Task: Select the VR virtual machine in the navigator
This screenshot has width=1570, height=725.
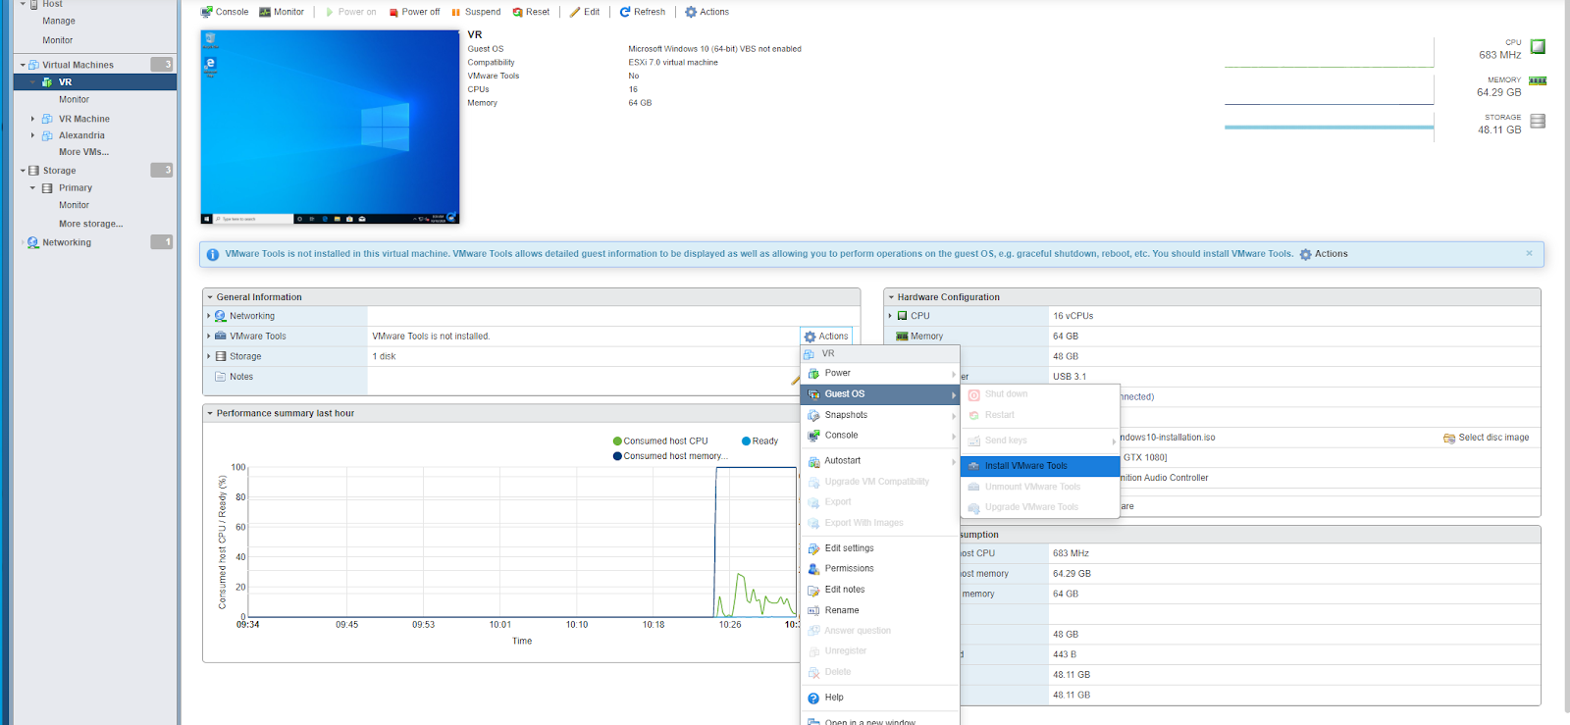Action: (x=95, y=82)
